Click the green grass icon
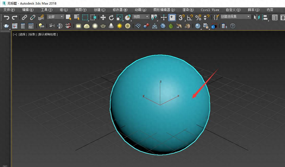285x167 pixels. pos(171,26)
